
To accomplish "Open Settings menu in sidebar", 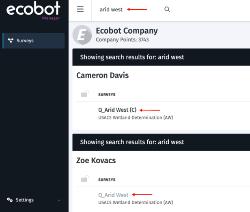I will (25, 200).
